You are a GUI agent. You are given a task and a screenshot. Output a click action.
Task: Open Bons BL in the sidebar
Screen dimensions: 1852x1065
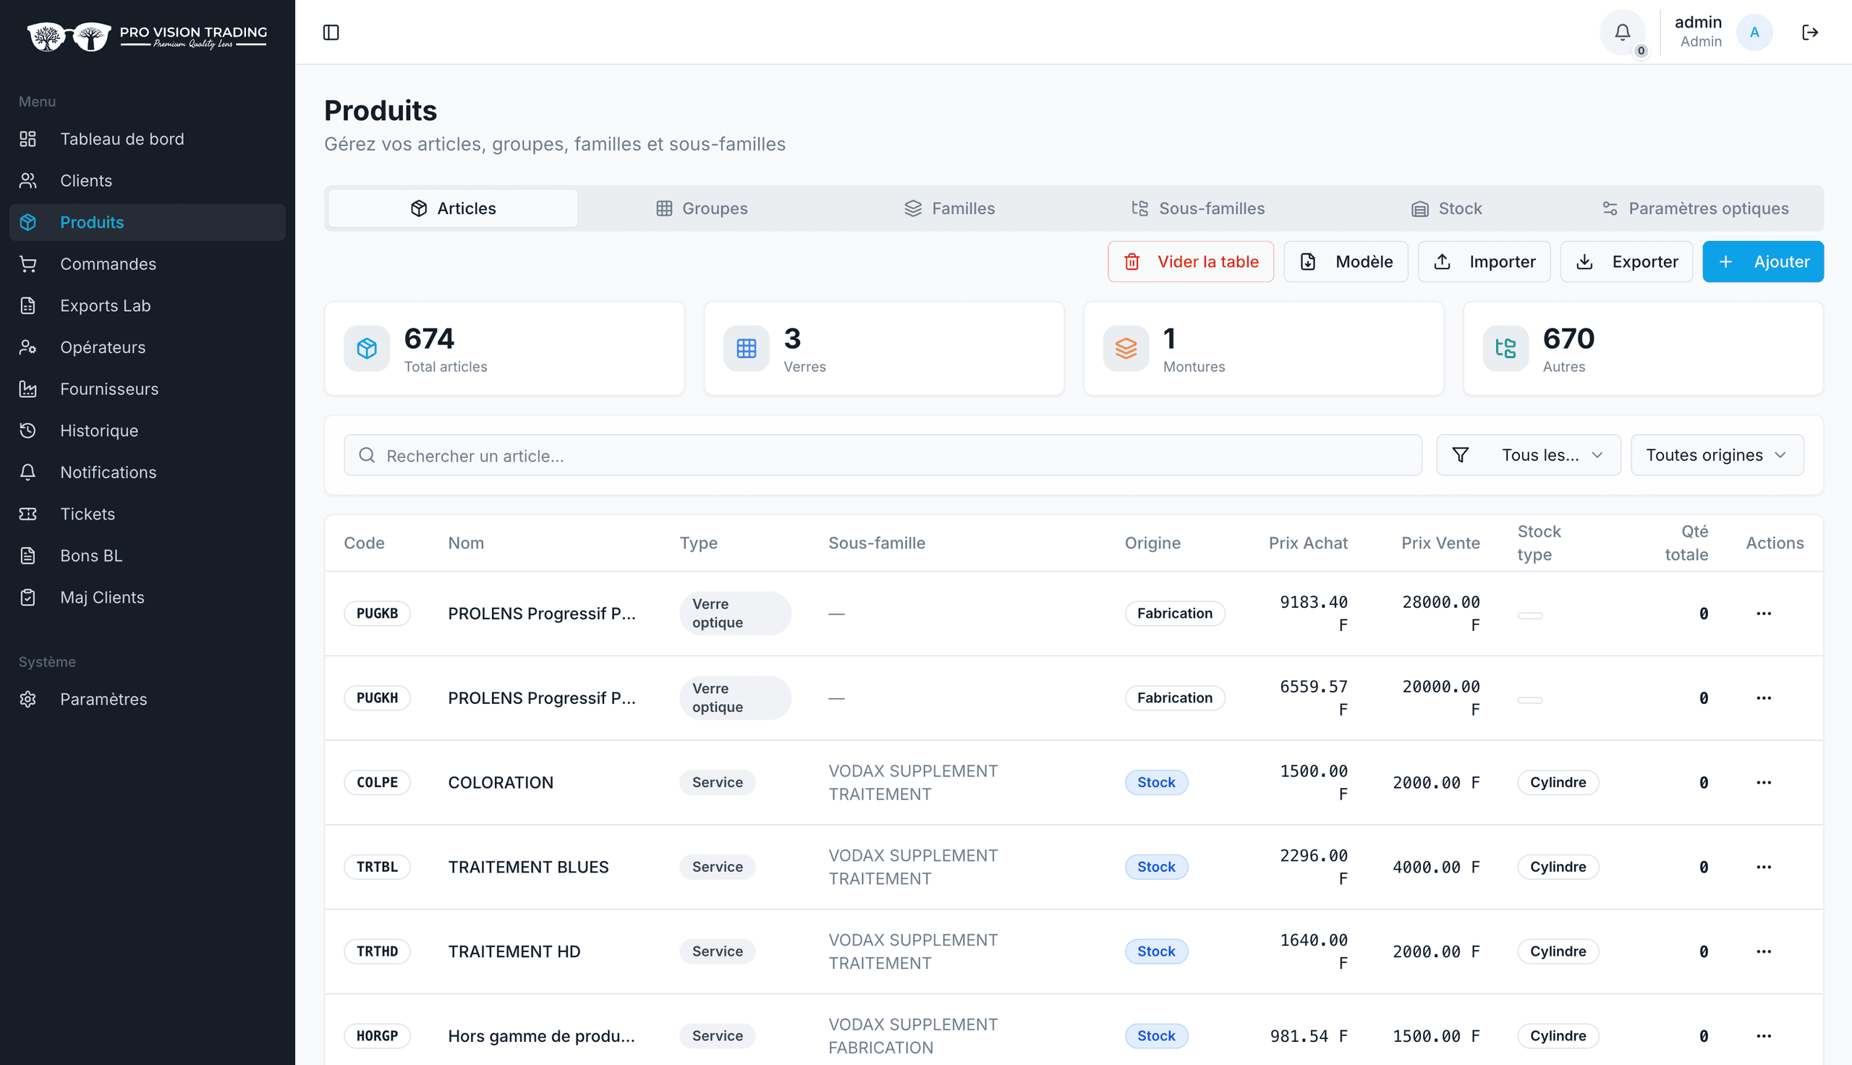coord(147,556)
